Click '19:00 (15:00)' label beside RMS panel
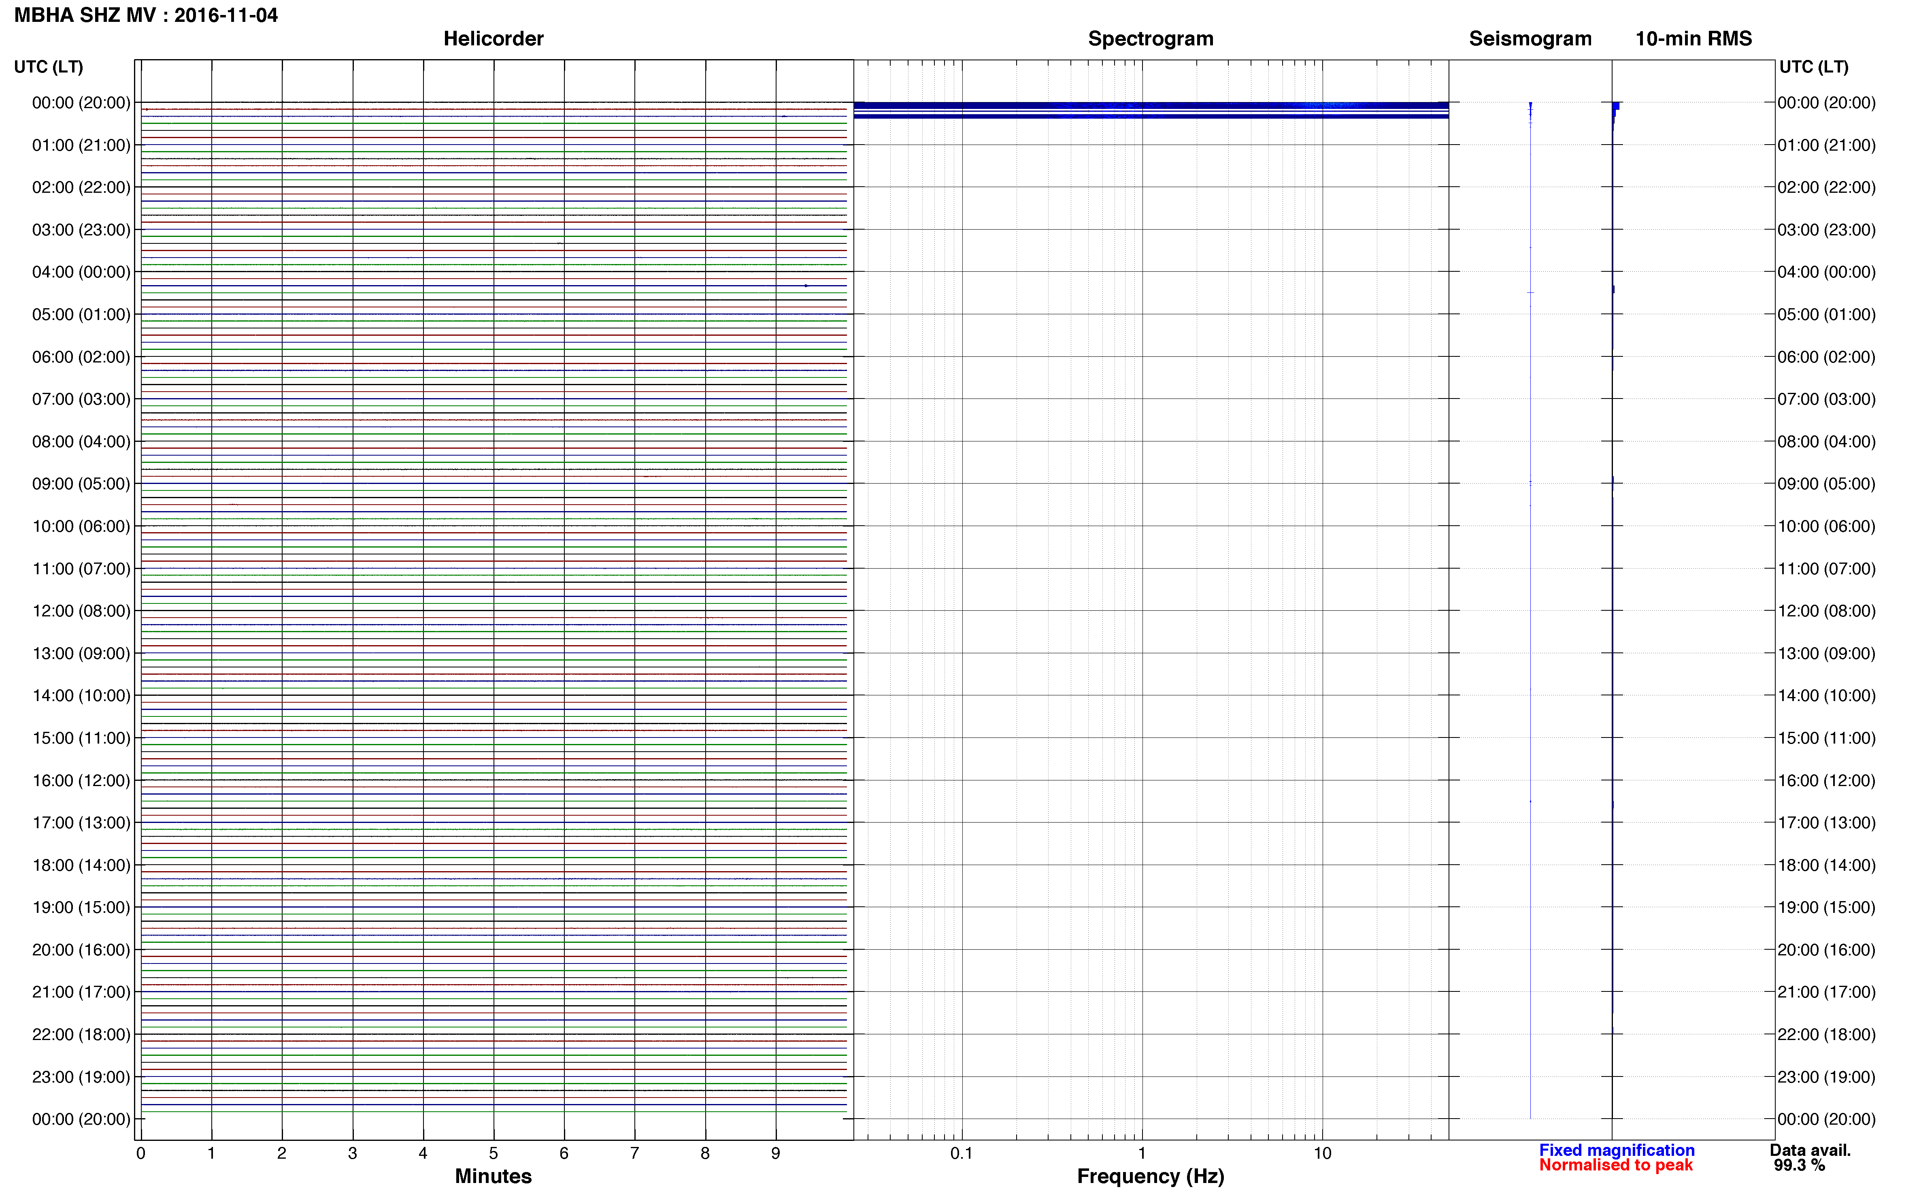 [x=1826, y=907]
